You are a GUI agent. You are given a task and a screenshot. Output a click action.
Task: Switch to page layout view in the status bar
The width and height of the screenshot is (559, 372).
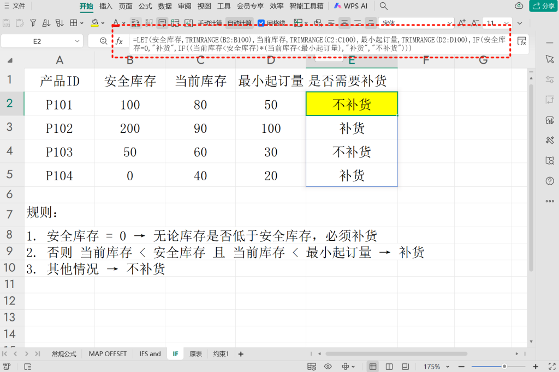(x=389, y=367)
